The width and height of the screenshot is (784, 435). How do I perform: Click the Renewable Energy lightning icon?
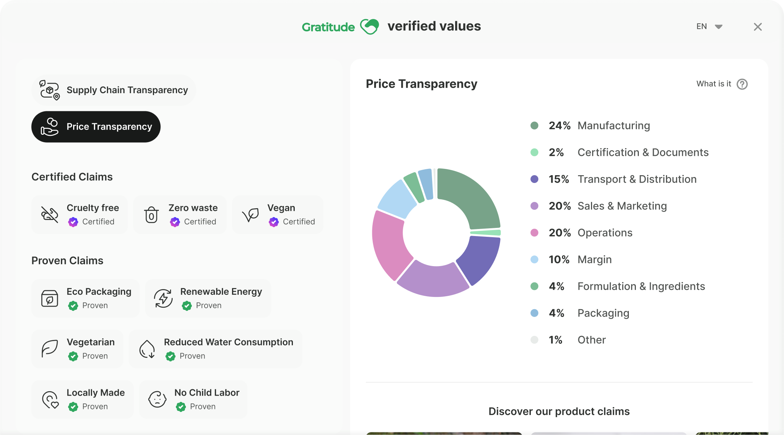pyautogui.click(x=163, y=298)
